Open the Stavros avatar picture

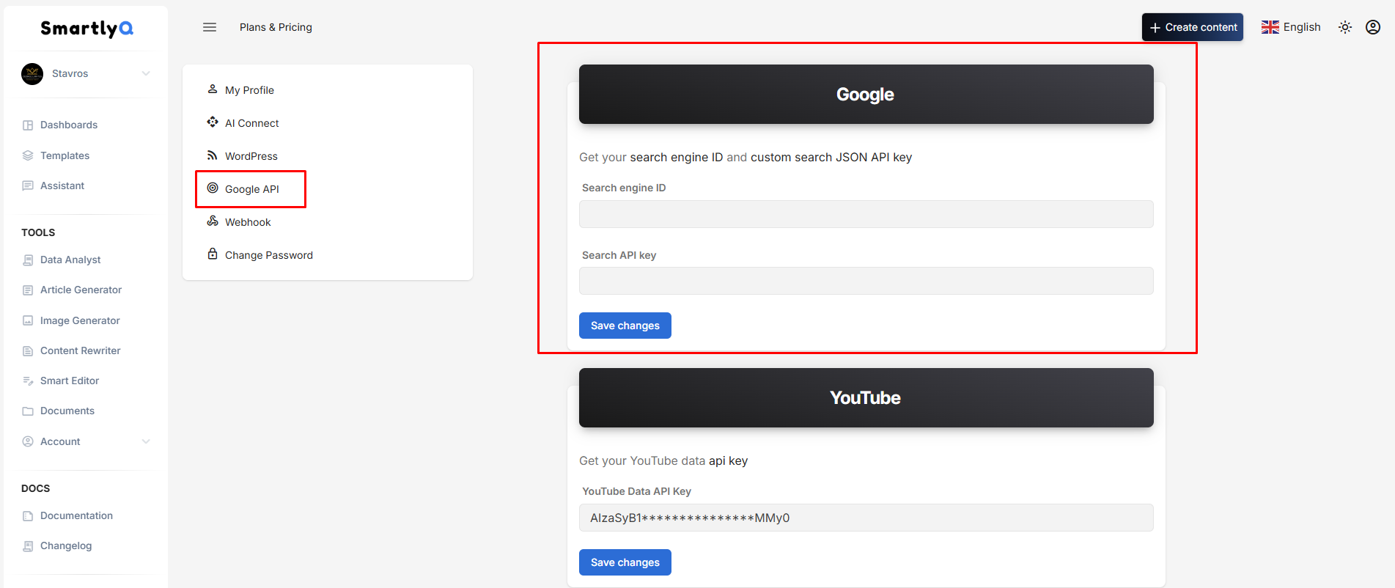32,74
